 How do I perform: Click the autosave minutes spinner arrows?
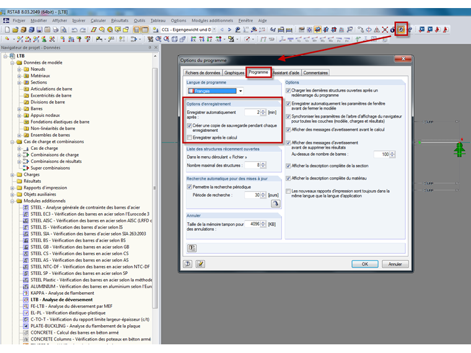coord(263,112)
